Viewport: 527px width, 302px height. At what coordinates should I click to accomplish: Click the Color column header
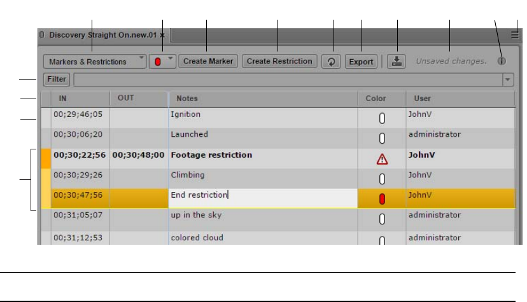pos(382,99)
